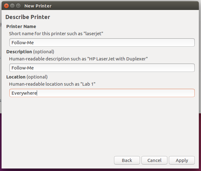This screenshot has height=171, width=201.
Task: Minimize the New Printer dialog
Action: [x=12, y=6]
